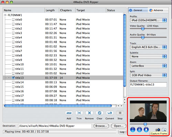Click the Destination path field

pos(55,126)
